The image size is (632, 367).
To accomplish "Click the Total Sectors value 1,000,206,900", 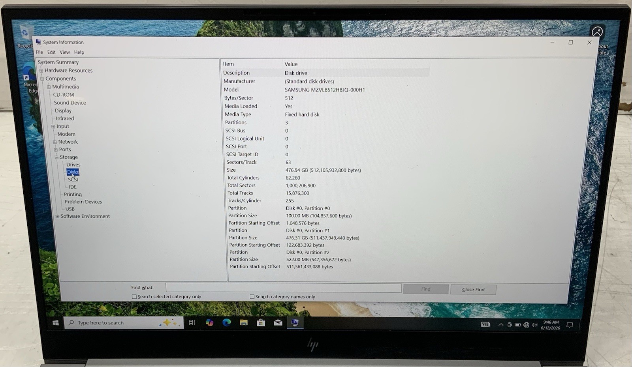I will 301,185.
